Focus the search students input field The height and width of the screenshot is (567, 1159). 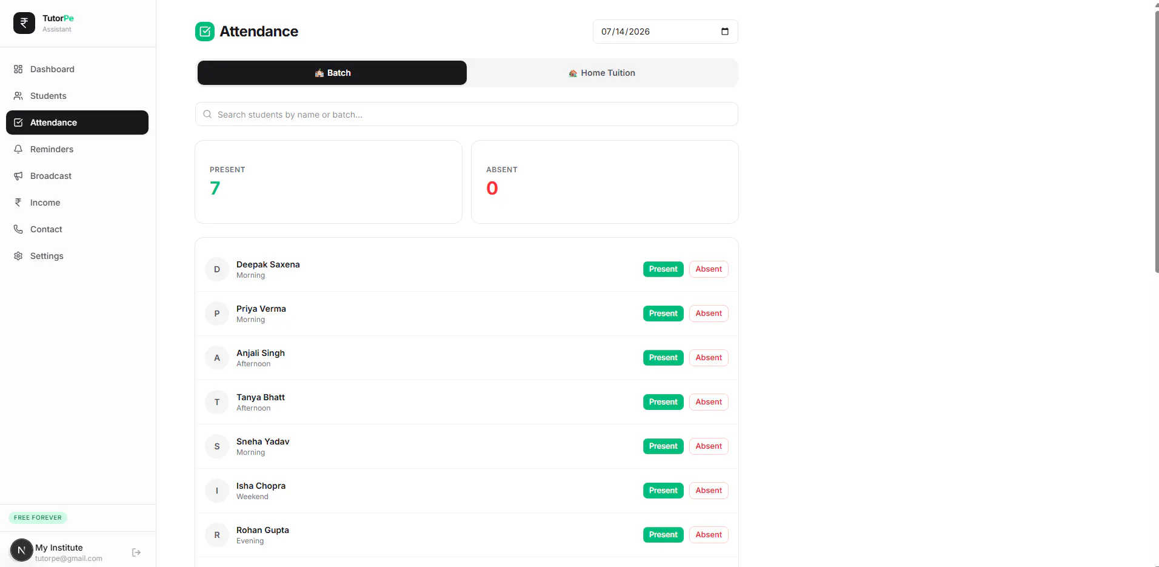(467, 114)
